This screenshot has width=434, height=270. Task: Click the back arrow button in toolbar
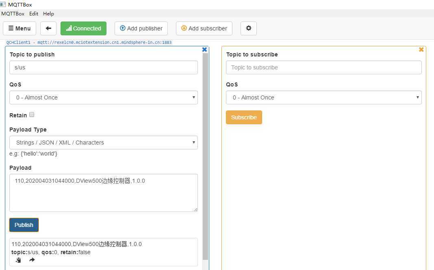coord(48,28)
